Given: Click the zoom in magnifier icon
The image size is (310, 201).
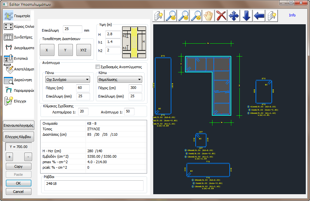Looking at the screenshot, I should click(x=171, y=16).
